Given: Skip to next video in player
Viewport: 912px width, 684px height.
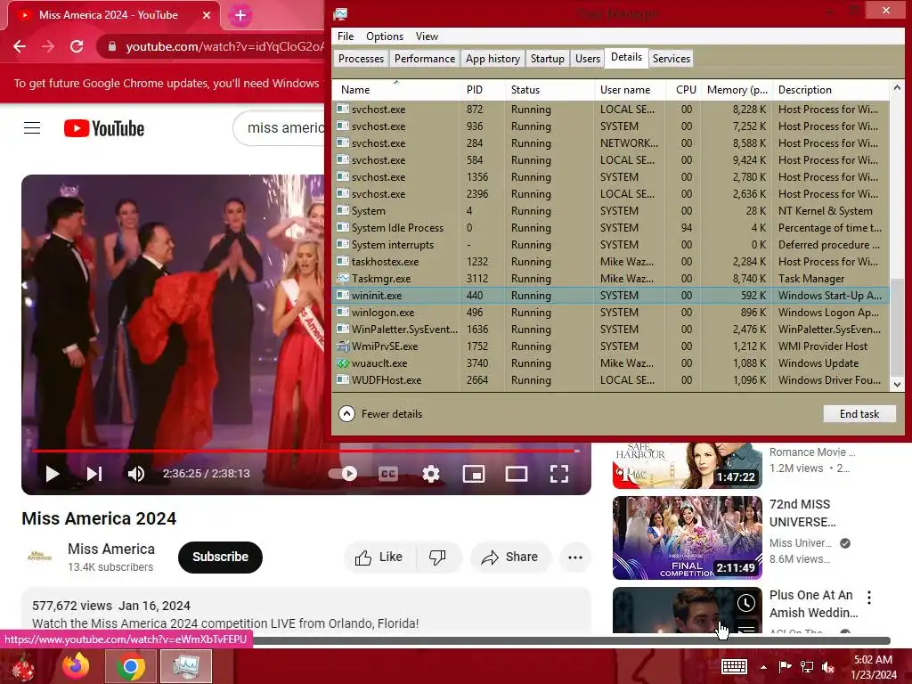Looking at the screenshot, I should click(94, 474).
